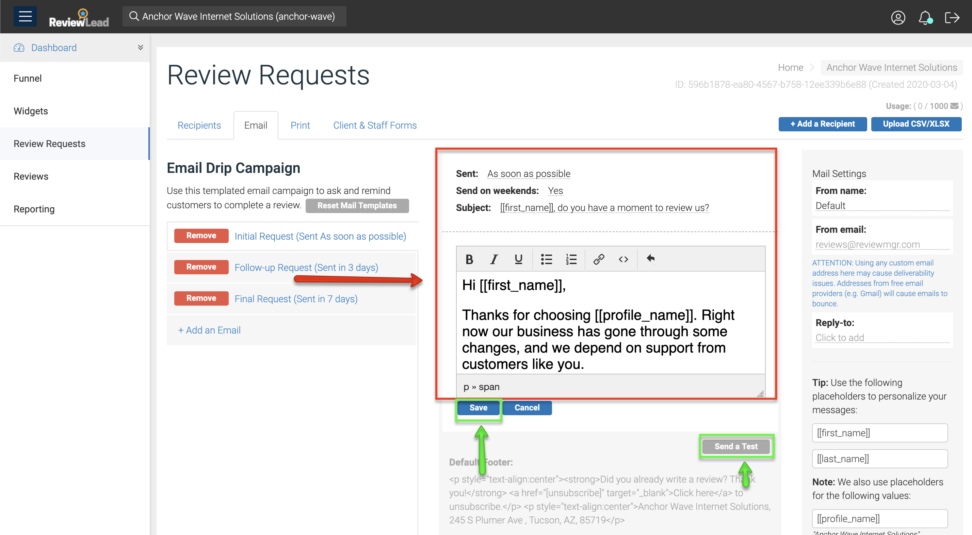Insert a numbered list

(x=571, y=259)
